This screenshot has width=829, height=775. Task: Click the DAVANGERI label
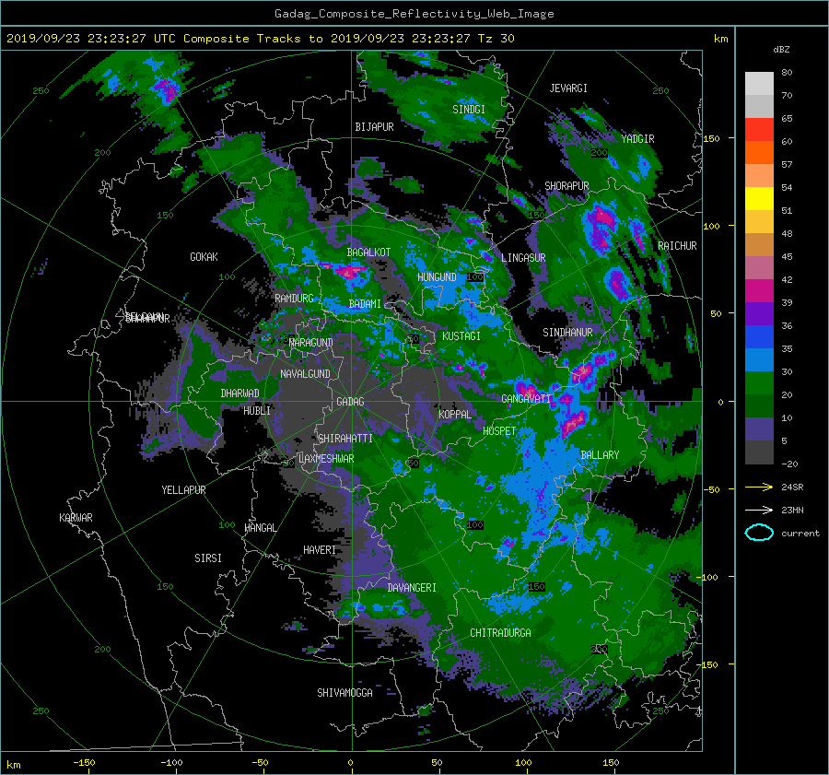[412, 588]
